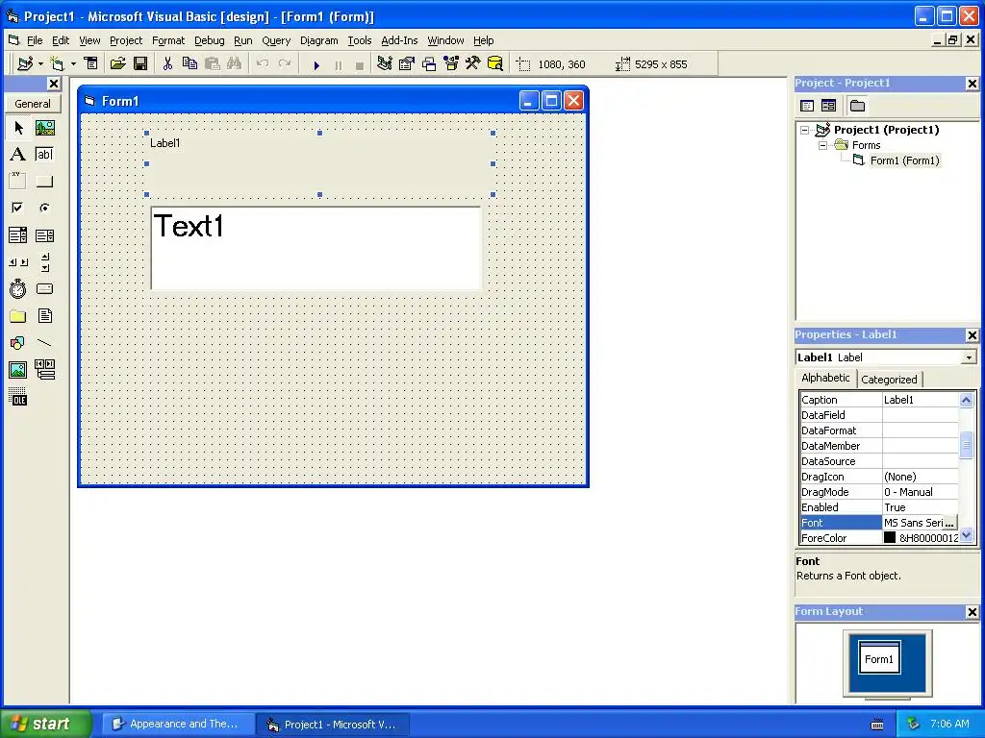Open the Label1 object selector dropdown
Screen dimensions: 985x738
tap(969, 357)
